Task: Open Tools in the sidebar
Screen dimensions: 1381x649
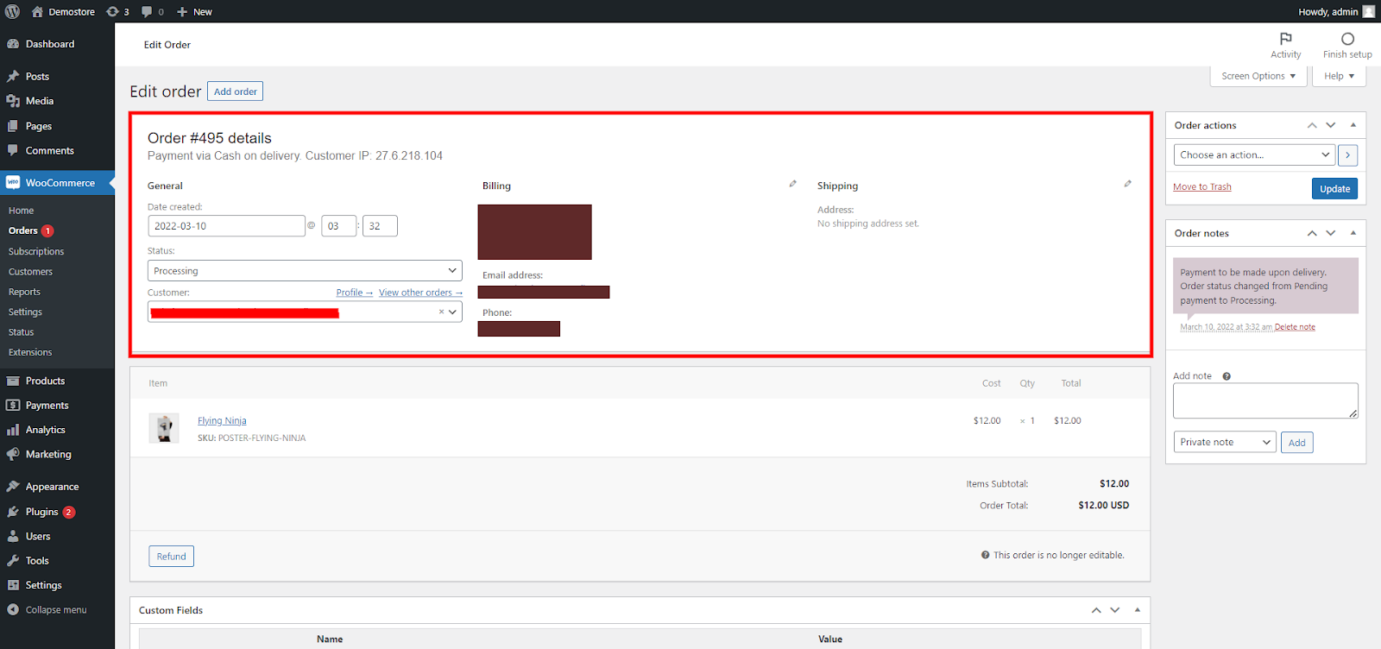Action: [57, 561]
